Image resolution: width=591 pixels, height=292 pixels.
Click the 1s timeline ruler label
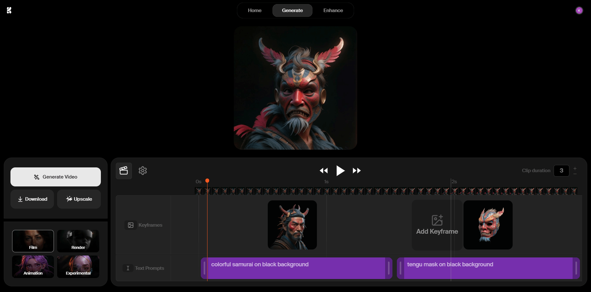click(326, 182)
